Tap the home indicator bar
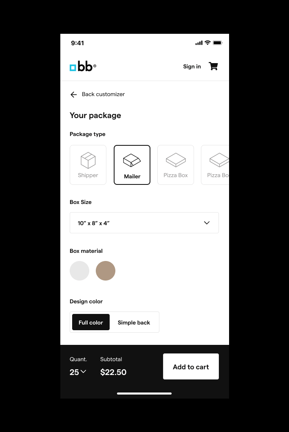This screenshot has width=289, height=432. click(144, 393)
